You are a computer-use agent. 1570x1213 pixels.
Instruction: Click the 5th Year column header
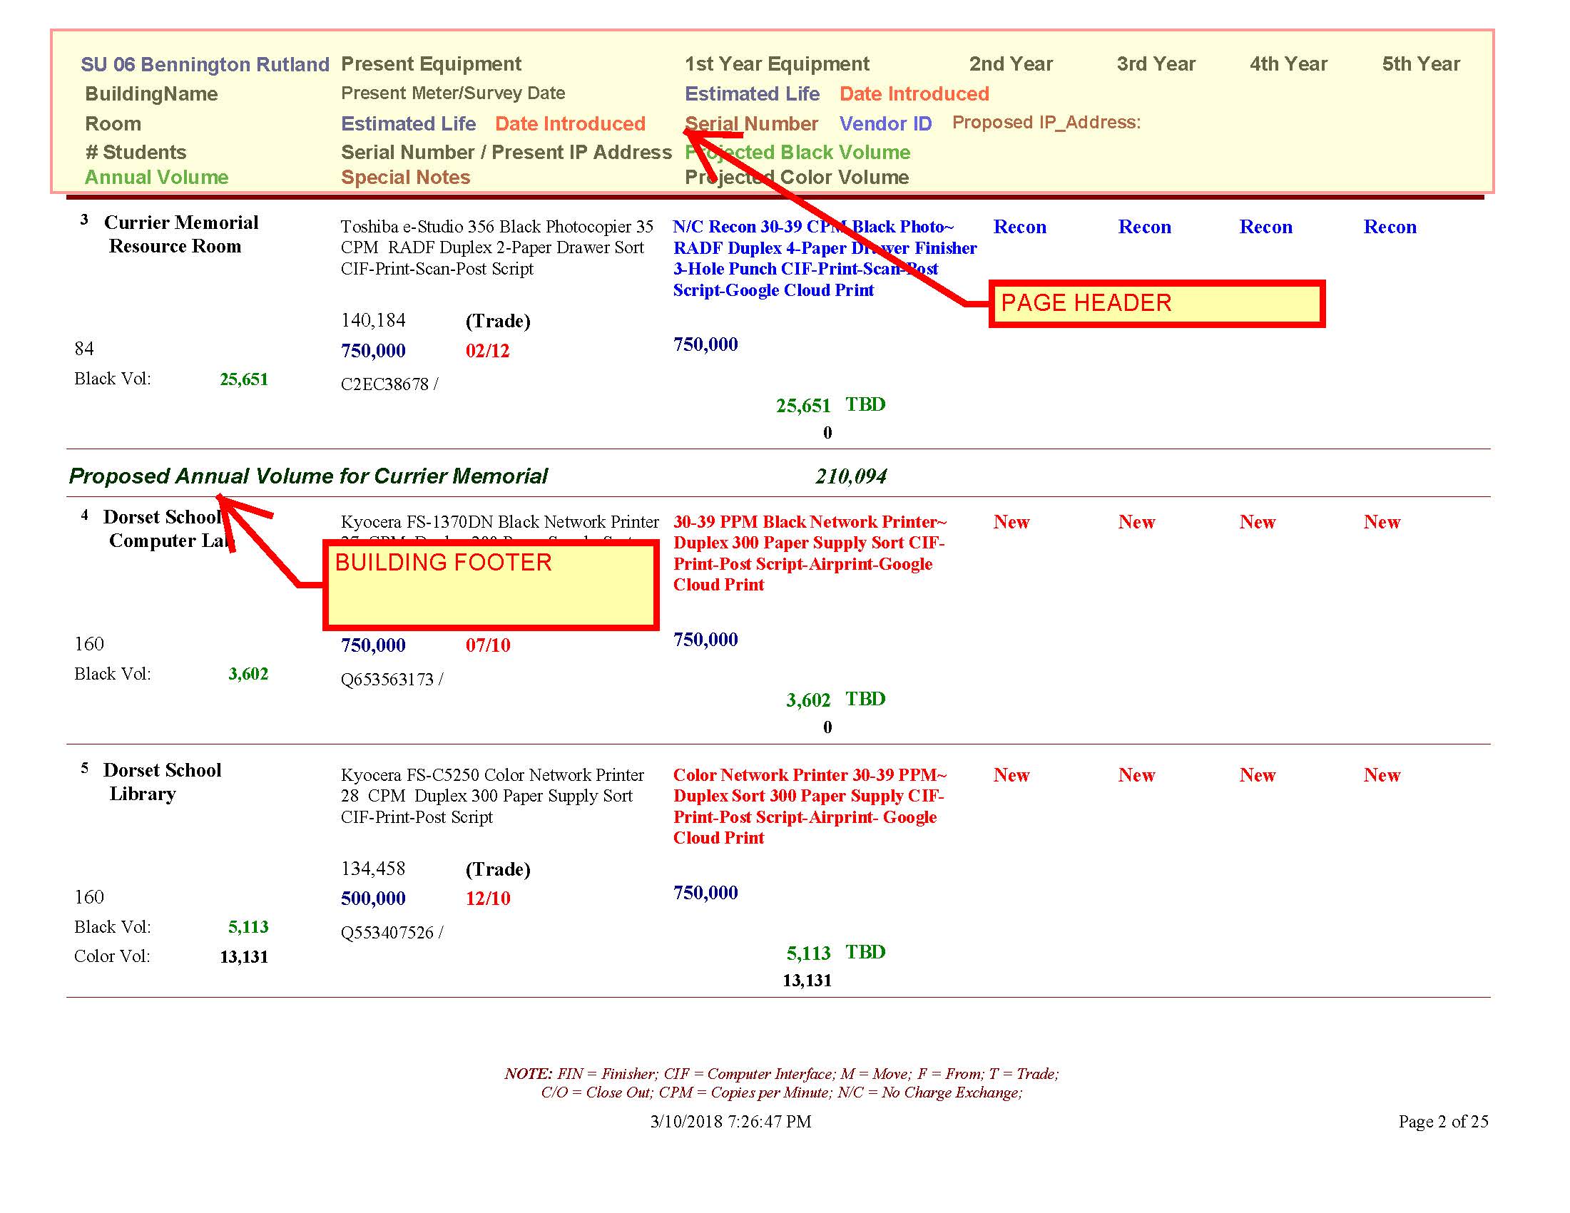[1420, 64]
